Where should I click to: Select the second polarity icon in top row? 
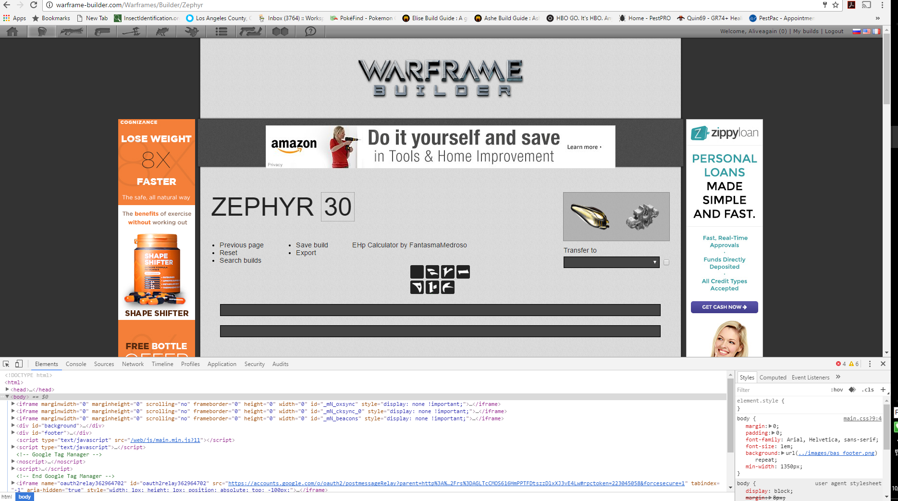pyautogui.click(x=432, y=272)
